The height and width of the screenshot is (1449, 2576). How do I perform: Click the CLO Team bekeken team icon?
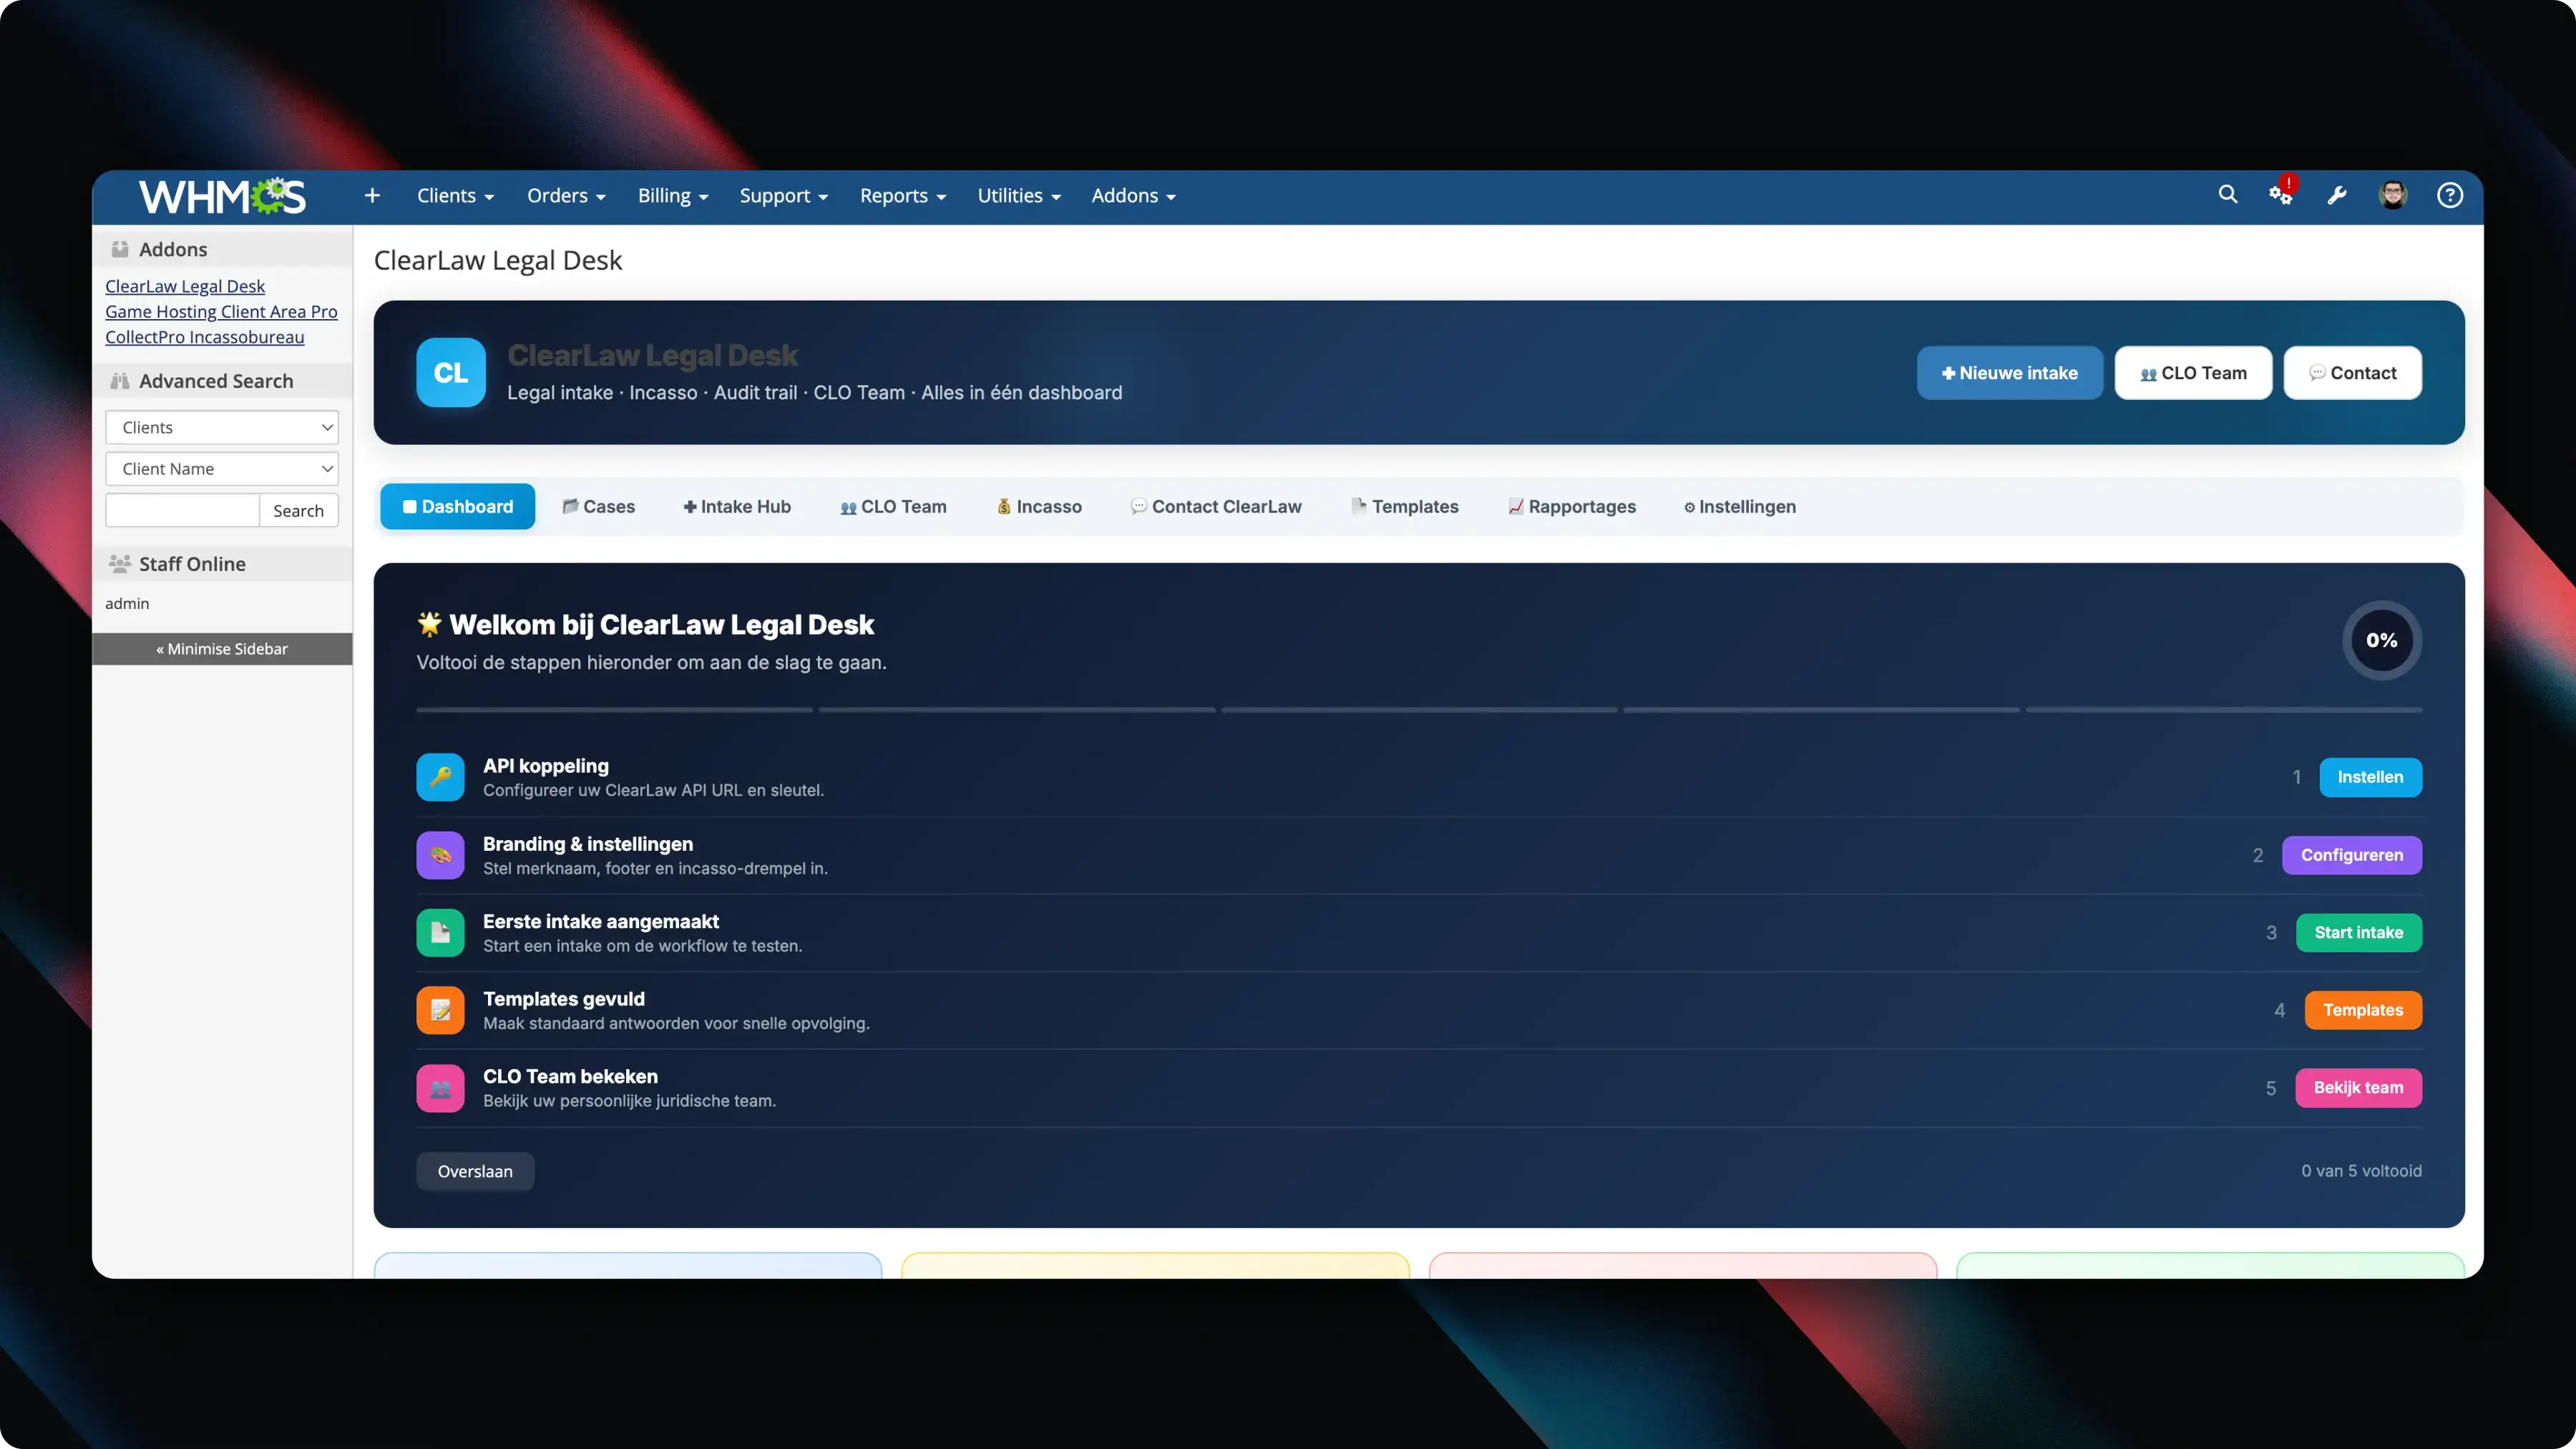(x=440, y=1088)
